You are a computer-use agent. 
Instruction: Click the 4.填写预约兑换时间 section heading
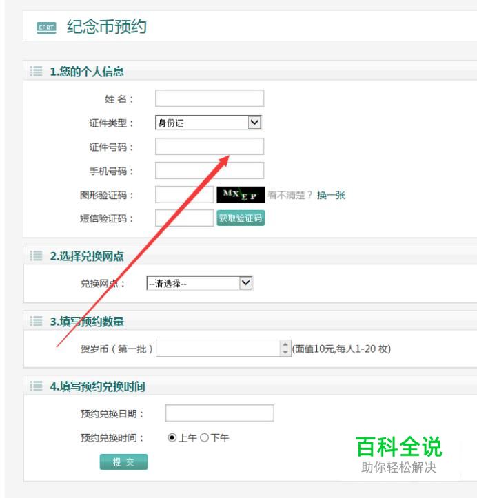point(98,386)
